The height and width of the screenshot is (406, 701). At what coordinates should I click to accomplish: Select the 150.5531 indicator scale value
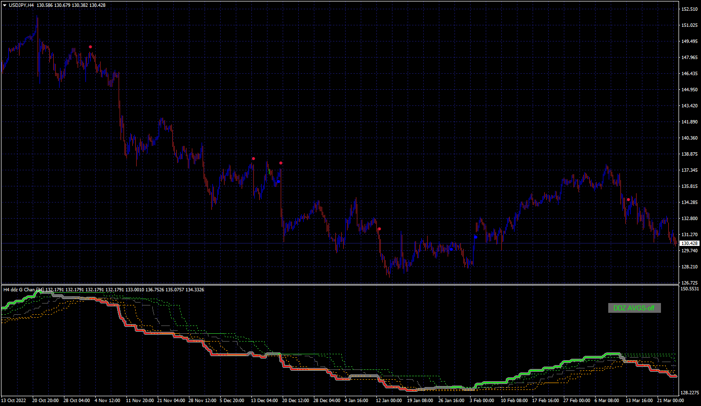(x=690, y=289)
